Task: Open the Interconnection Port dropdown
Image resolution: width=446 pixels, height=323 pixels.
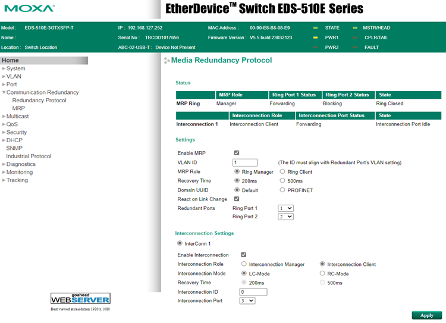Action: coord(247,301)
